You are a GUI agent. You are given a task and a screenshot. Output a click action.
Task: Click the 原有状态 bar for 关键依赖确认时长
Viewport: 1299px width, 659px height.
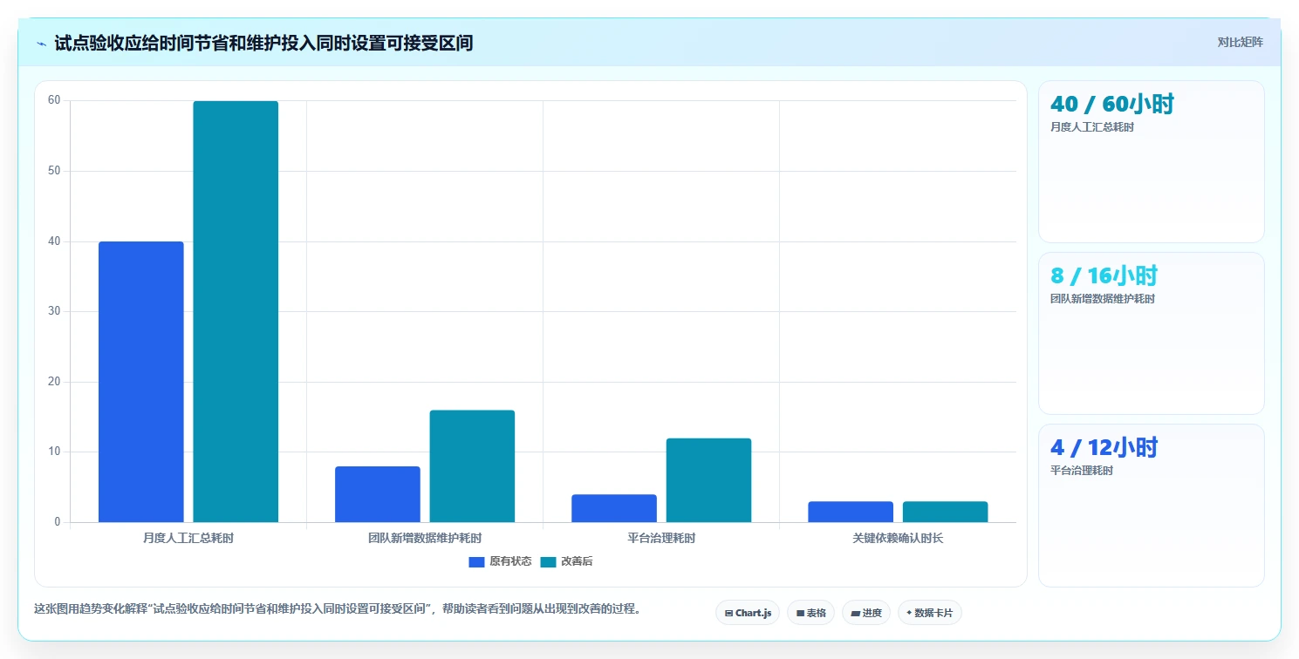tap(851, 512)
